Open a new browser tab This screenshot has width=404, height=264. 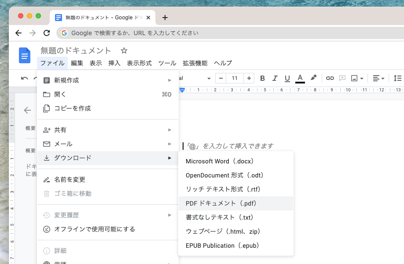[165, 18]
